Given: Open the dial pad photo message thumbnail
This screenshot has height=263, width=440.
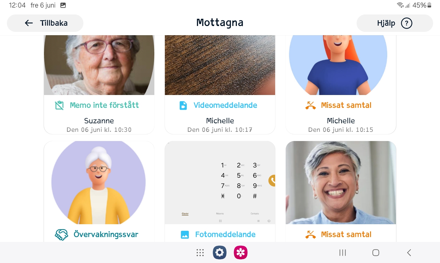Looking at the screenshot, I should tap(220, 183).
